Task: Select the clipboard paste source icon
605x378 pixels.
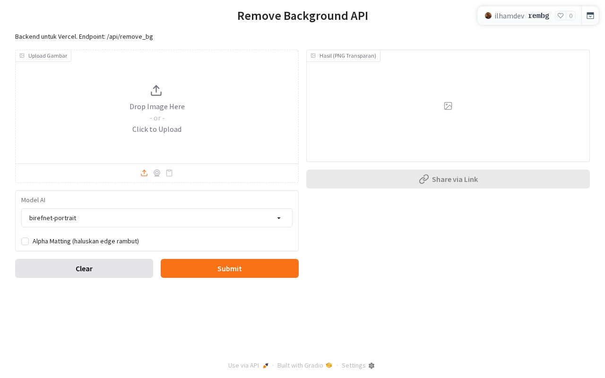Action: click(169, 173)
